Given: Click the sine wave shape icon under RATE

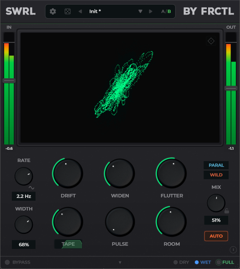Looking at the screenshot, I should pos(31,188).
